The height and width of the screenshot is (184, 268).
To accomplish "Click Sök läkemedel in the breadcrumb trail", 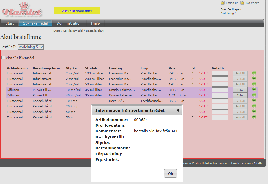I will tap(73, 31).
